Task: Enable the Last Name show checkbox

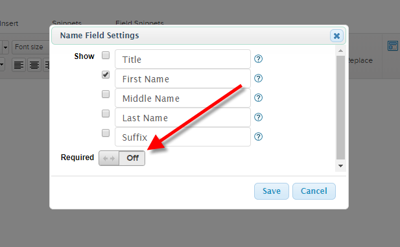Action: 106,113
